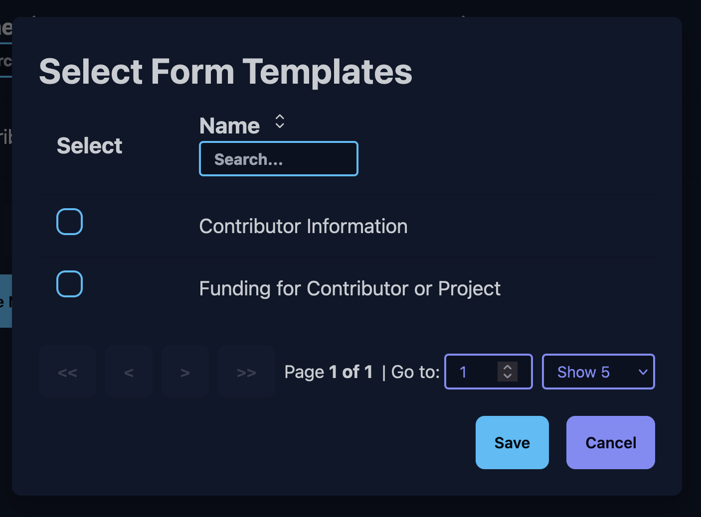This screenshot has width=701, height=517.
Task: Click the sort arrows beside Name
Action: click(x=280, y=122)
